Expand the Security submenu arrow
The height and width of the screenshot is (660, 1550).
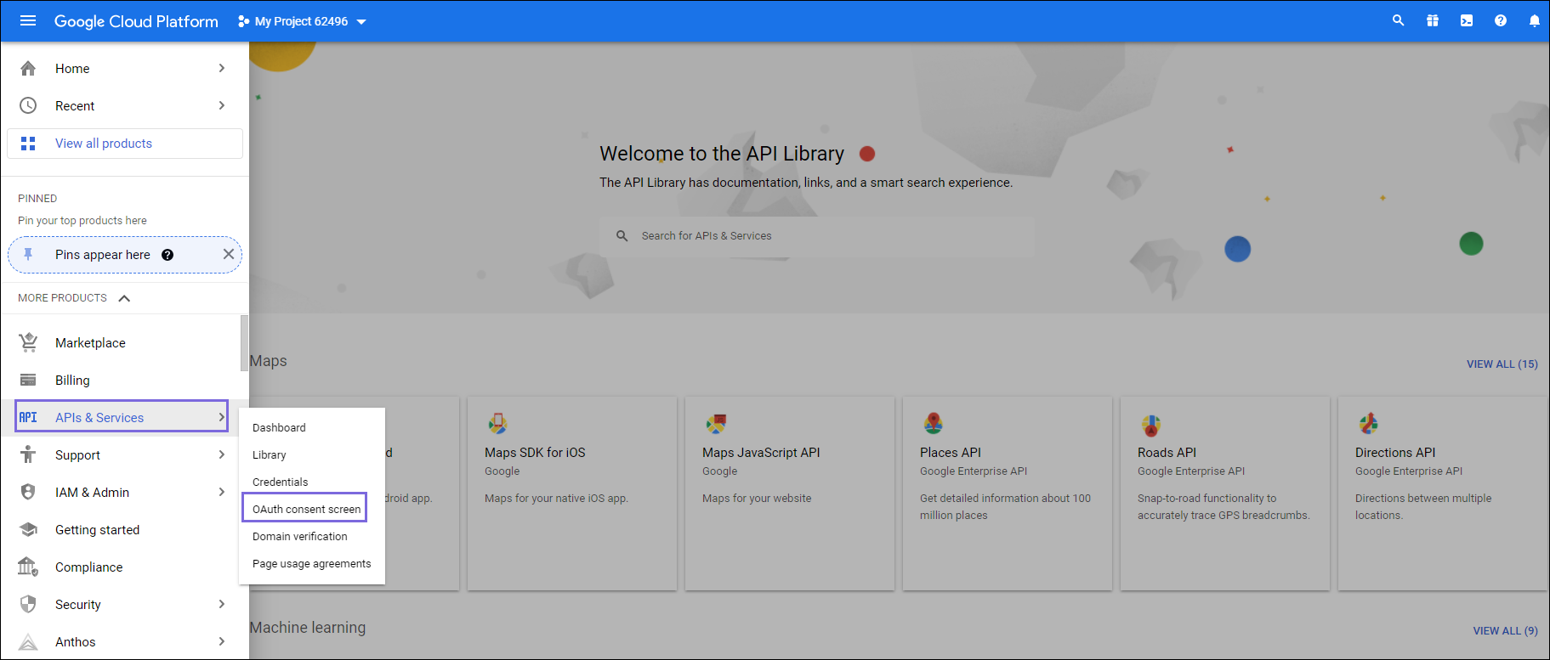pos(222,604)
